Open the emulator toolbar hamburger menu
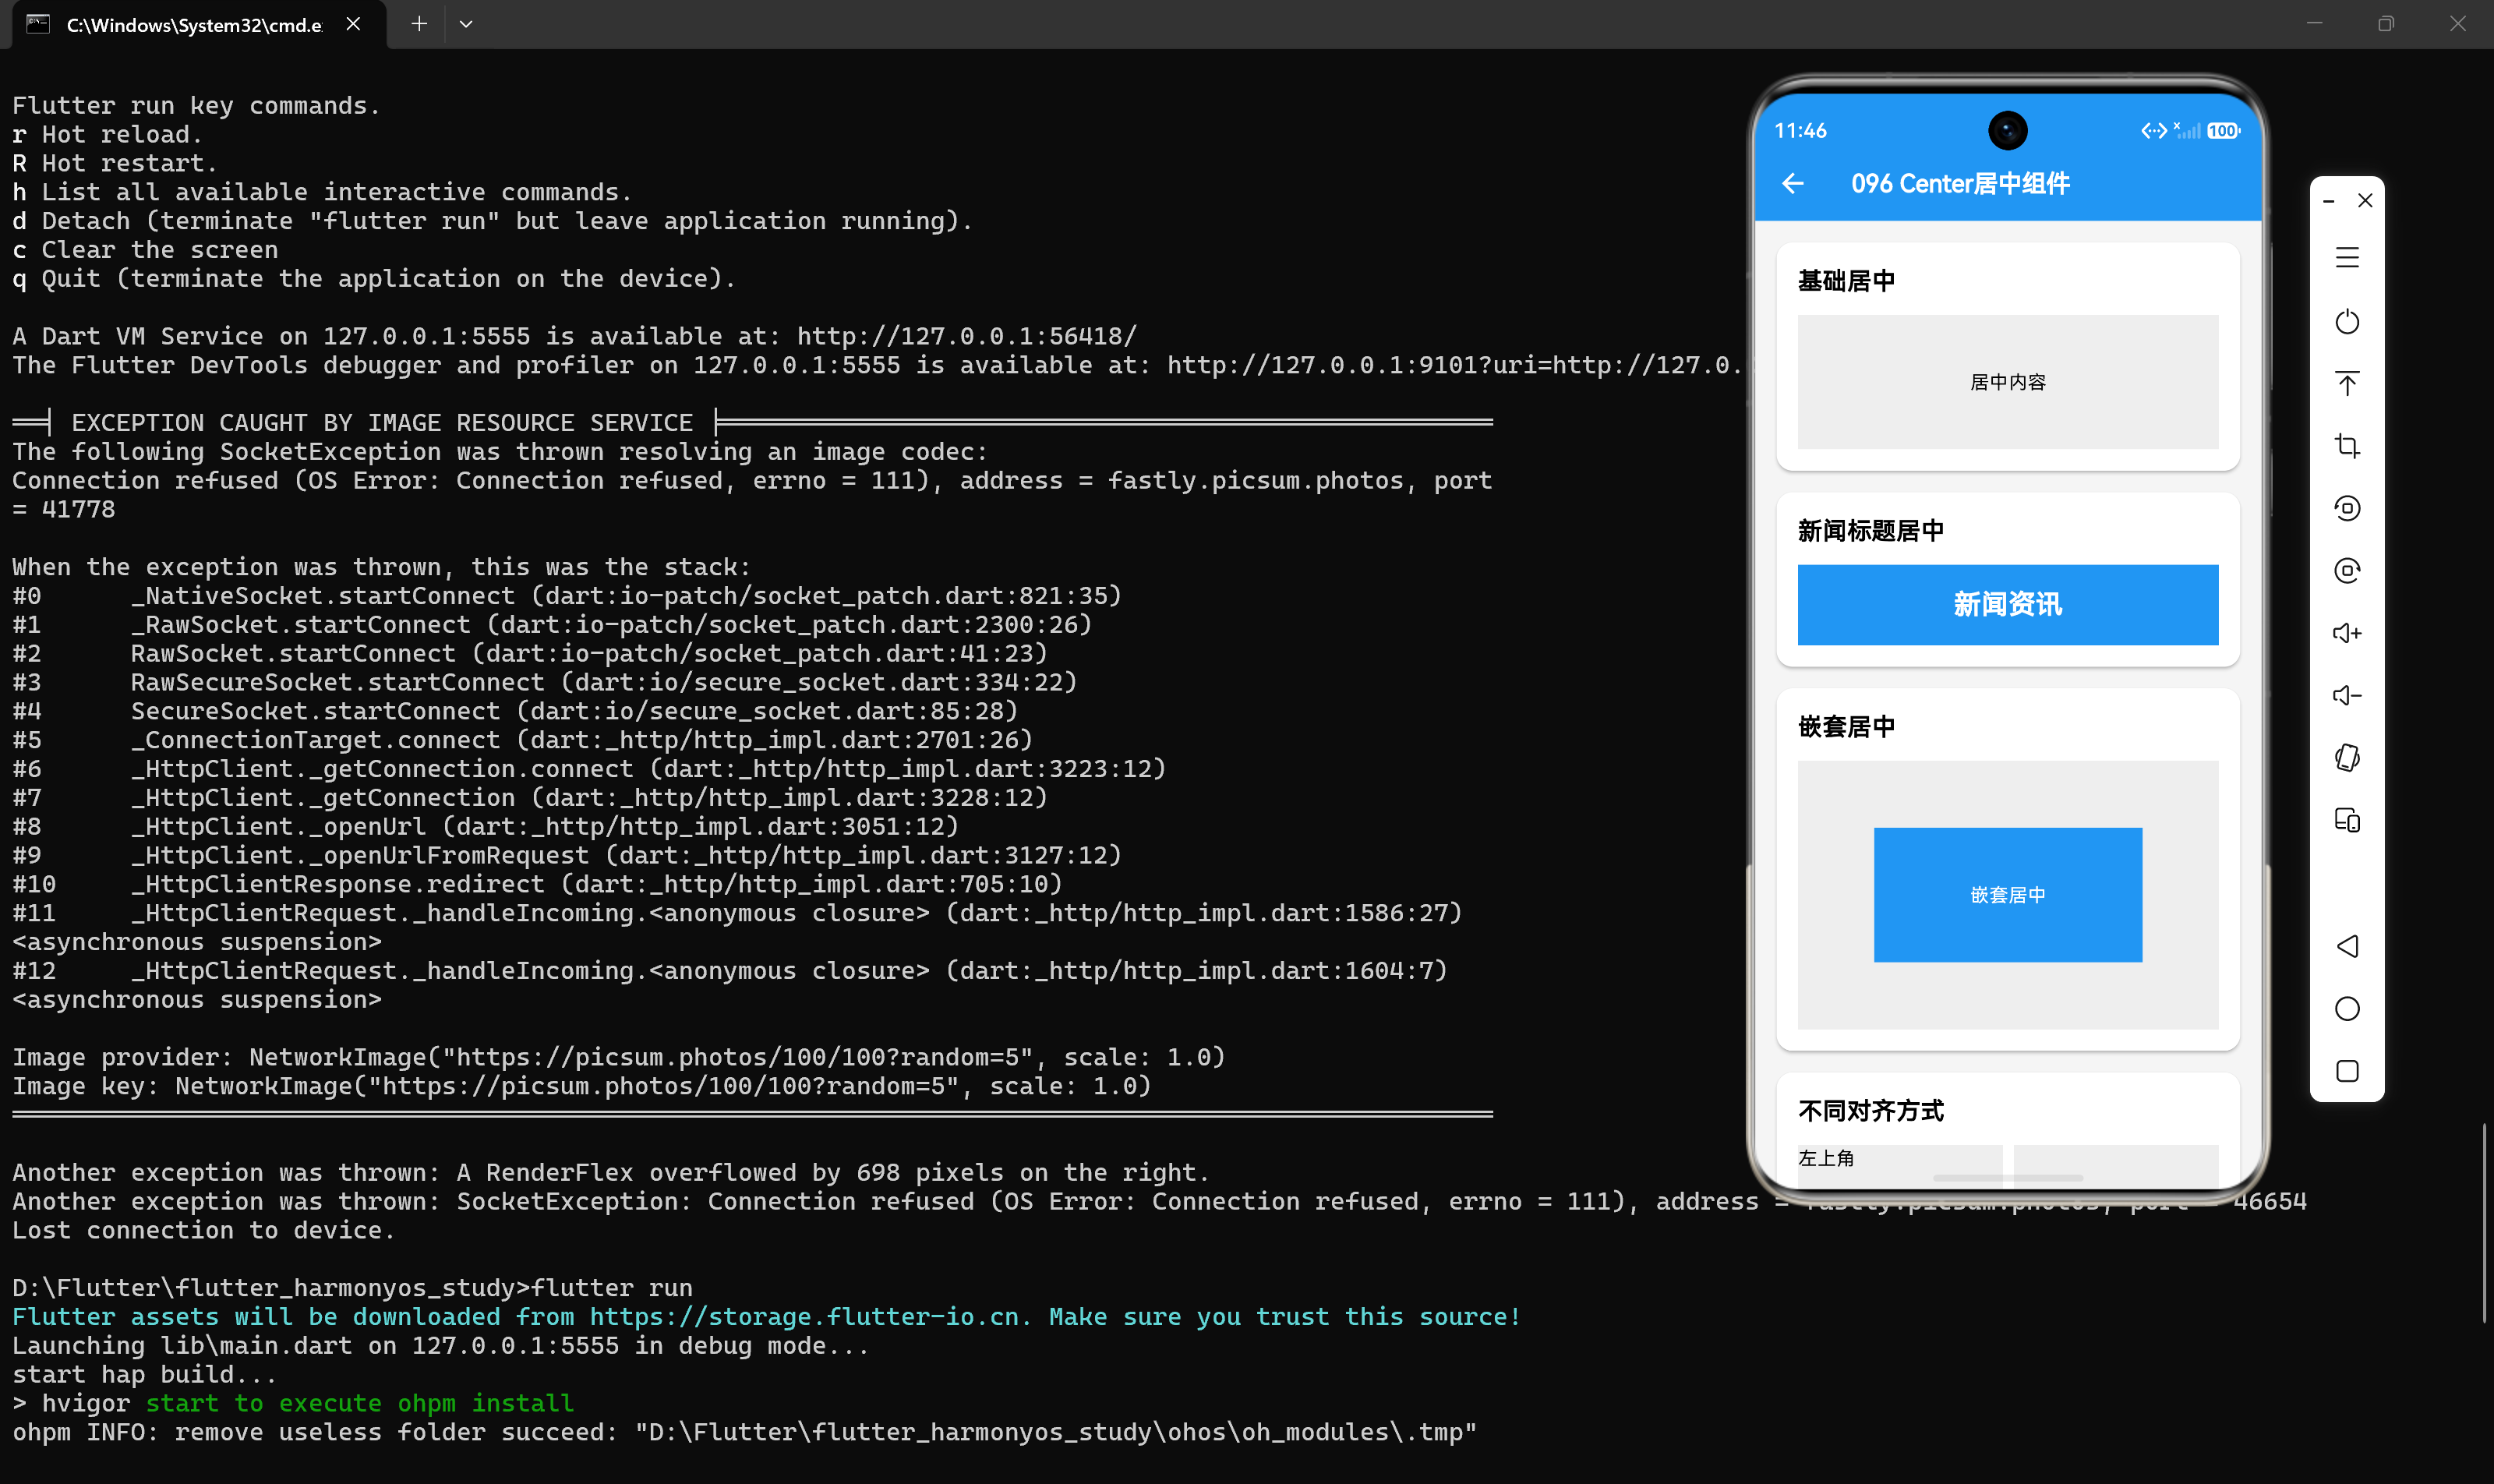Screen dimensions: 2494x1484 tap(2347, 258)
